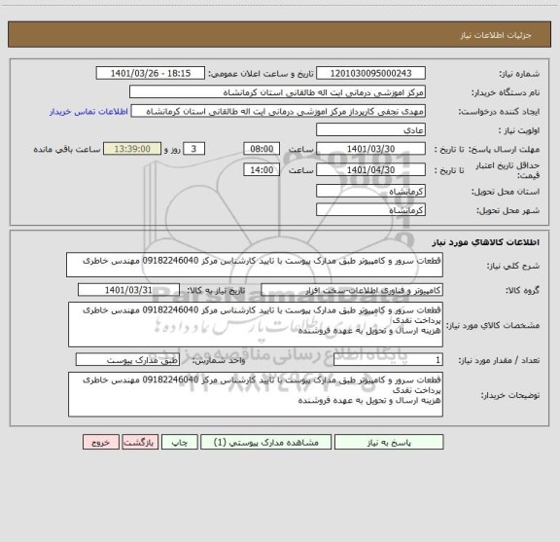Click the شرح کلی نیاز label
The image size is (560, 542).
pos(513,266)
